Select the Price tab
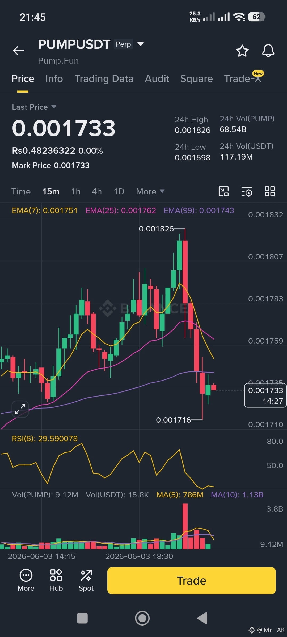The width and height of the screenshot is (287, 637). click(23, 79)
